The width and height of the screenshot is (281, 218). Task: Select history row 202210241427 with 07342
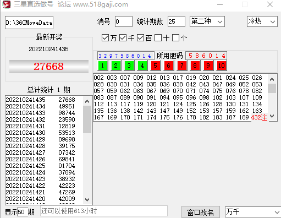pos(41,152)
